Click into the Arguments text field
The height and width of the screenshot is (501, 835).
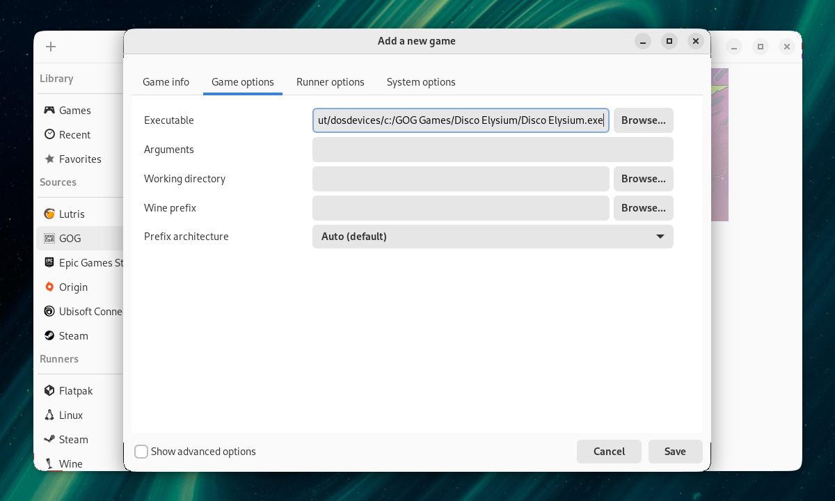coord(493,150)
